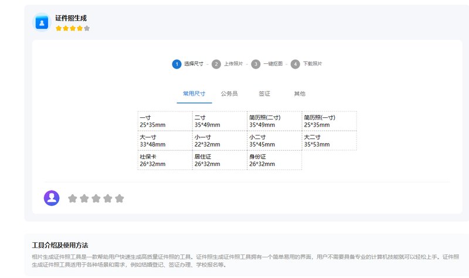This screenshot has height=278, width=469.
Task: Rate with the third gray star
Action: (x=96, y=199)
